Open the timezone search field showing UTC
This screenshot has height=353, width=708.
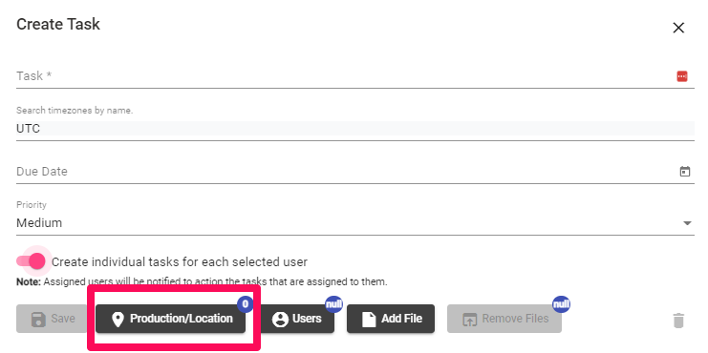pos(354,129)
